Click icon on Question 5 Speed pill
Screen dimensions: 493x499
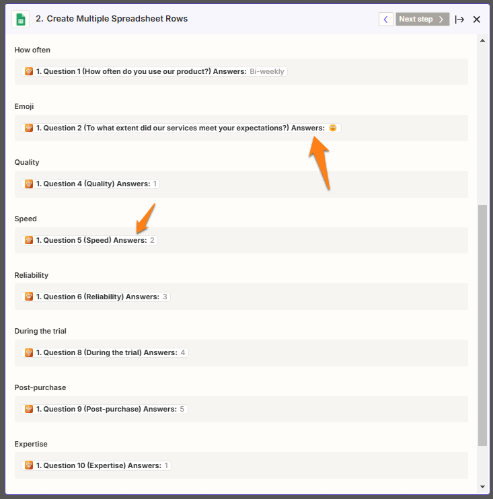pyautogui.click(x=29, y=240)
